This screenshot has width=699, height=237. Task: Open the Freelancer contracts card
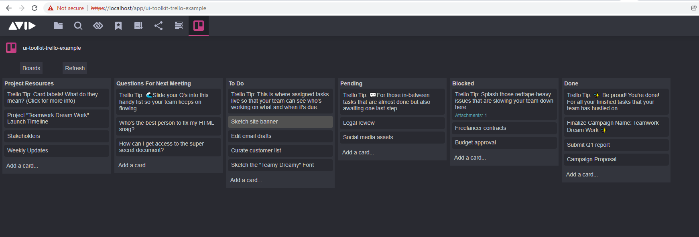point(504,128)
